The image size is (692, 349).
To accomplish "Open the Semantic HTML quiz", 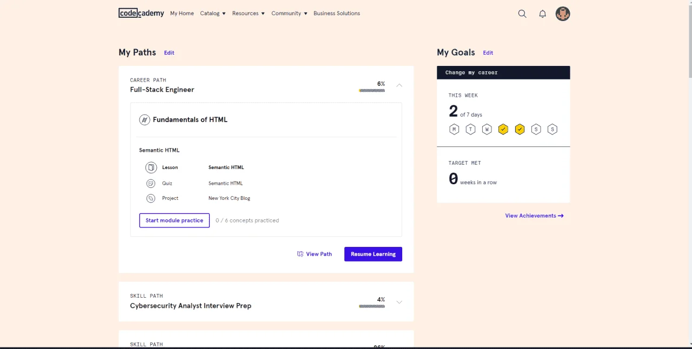I will point(225,183).
